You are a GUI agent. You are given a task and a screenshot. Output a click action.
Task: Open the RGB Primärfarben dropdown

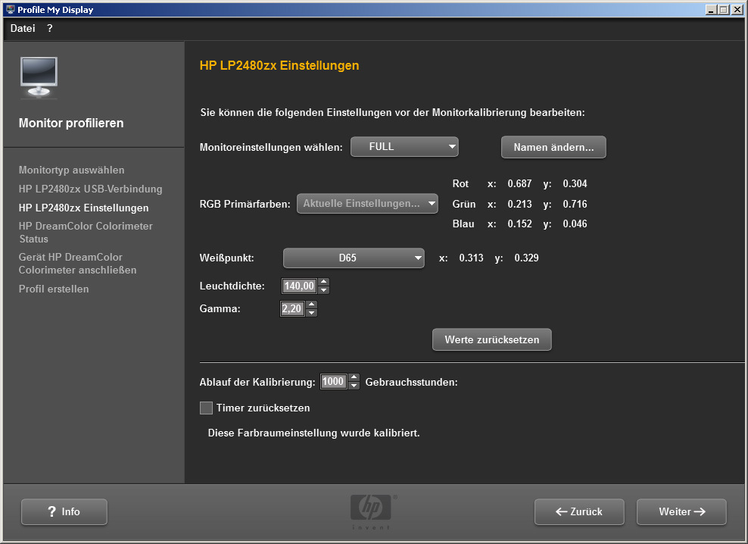click(x=367, y=204)
